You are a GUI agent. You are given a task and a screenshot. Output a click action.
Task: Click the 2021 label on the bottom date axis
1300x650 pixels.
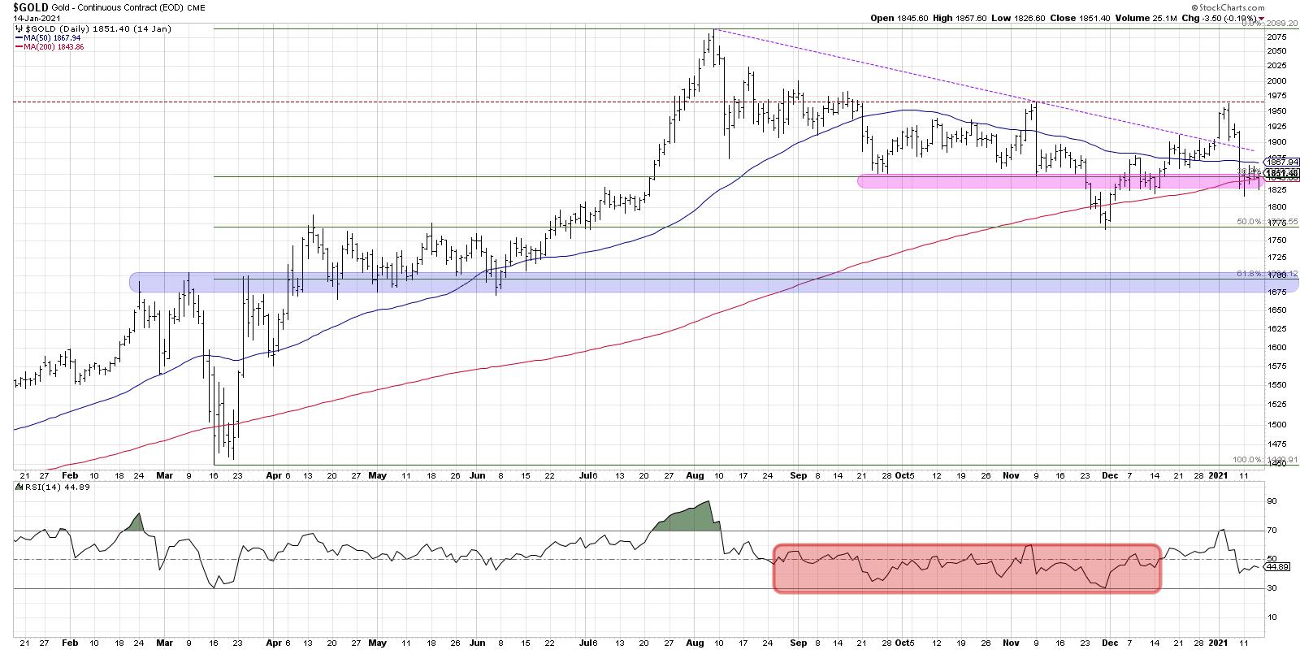click(1220, 643)
